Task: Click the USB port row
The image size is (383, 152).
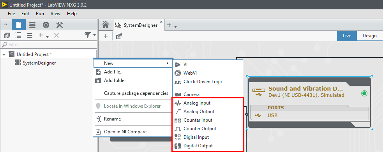Action: (309, 115)
